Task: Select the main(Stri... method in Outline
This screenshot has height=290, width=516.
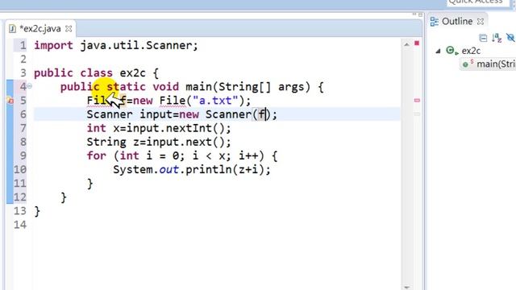Action: pyautogui.click(x=497, y=64)
